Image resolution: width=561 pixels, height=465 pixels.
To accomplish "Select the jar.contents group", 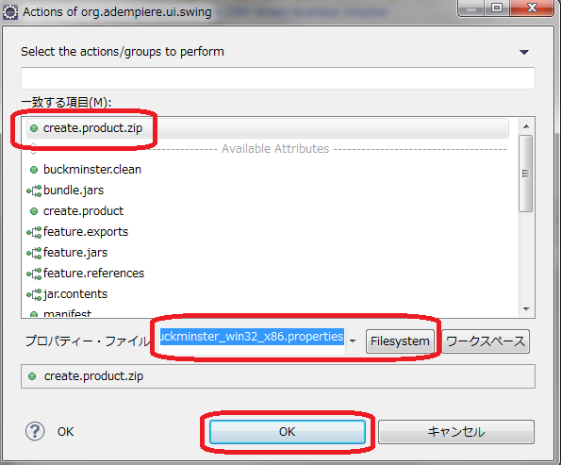I will [x=267, y=294].
